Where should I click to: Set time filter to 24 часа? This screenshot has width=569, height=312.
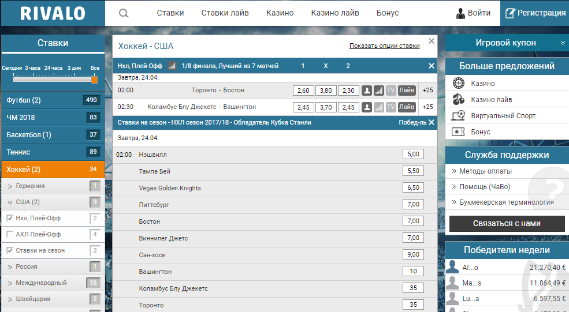tap(53, 68)
